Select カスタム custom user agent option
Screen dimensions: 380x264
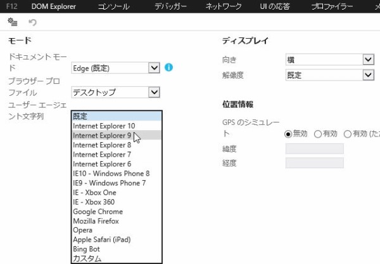[x=117, y=258]
